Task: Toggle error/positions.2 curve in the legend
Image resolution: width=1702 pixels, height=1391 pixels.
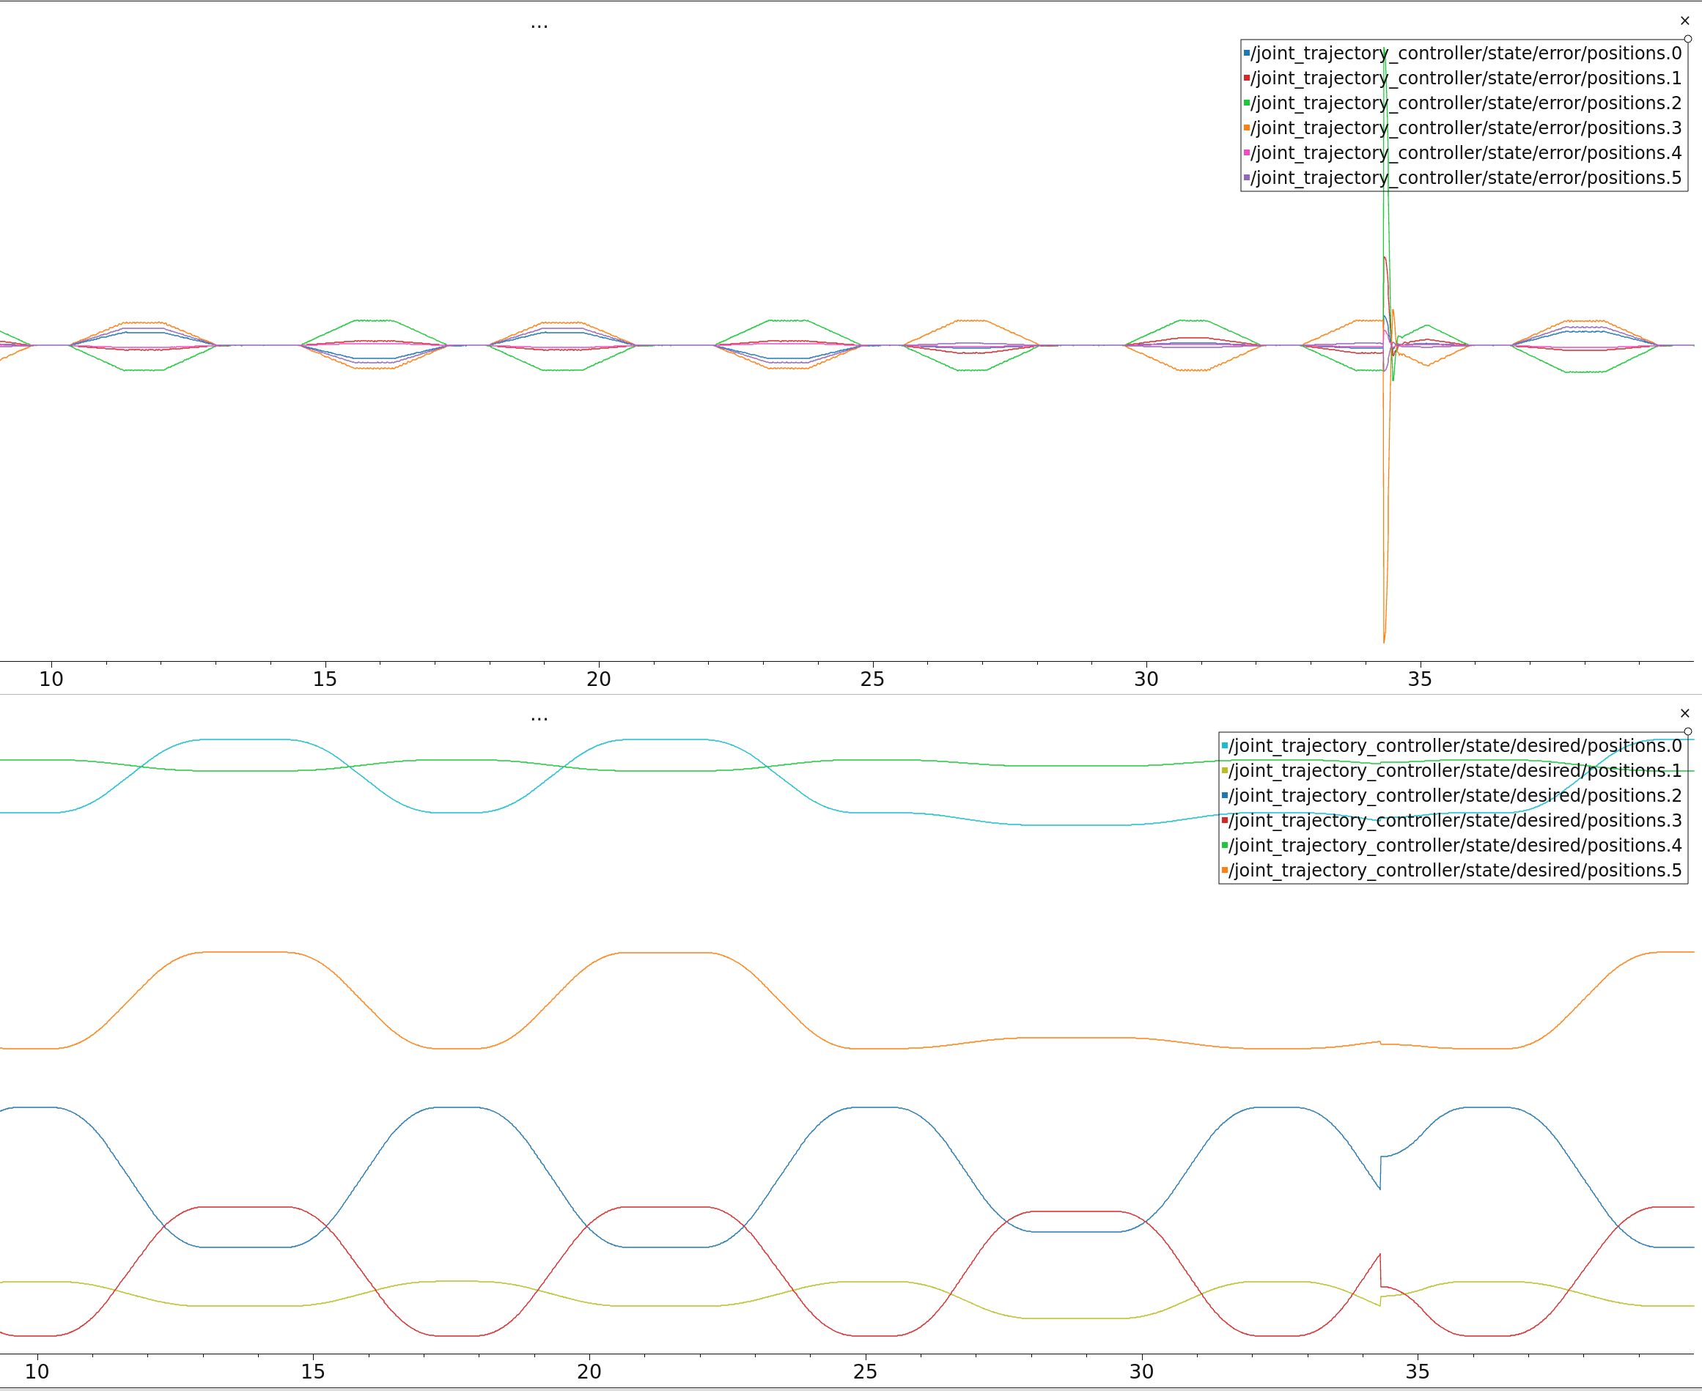Action: click(x=1466, y=103)
